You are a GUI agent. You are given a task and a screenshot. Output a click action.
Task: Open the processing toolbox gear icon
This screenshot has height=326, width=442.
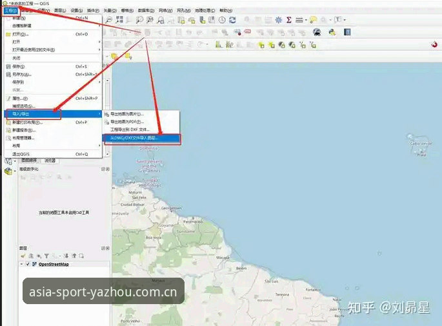[x=279, y=20]
